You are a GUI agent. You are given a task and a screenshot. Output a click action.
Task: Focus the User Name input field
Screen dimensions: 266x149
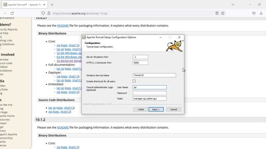[x=150, y=87]
